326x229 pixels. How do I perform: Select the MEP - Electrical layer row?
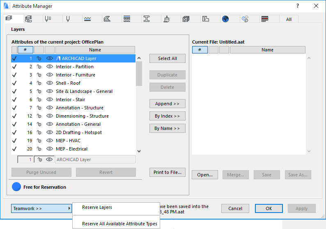[x=73, y=149]
